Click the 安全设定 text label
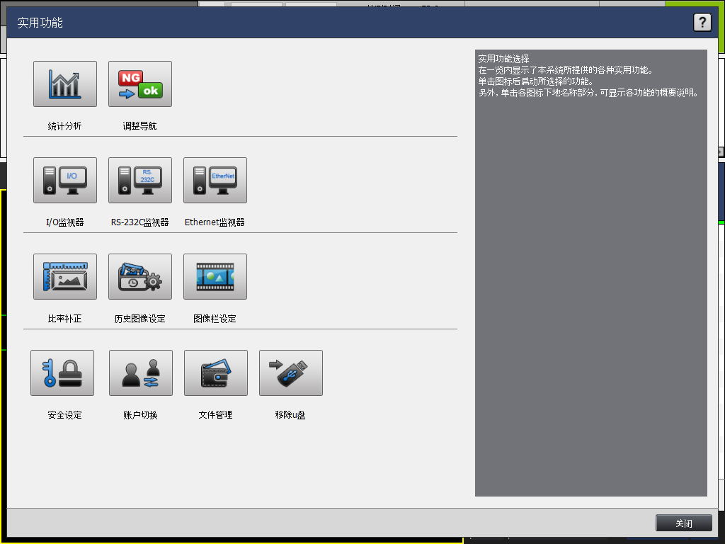Viewport: 725px width, 544px height. 65,415
